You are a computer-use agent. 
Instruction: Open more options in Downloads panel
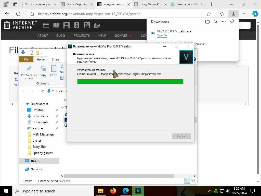click(224, 21)
